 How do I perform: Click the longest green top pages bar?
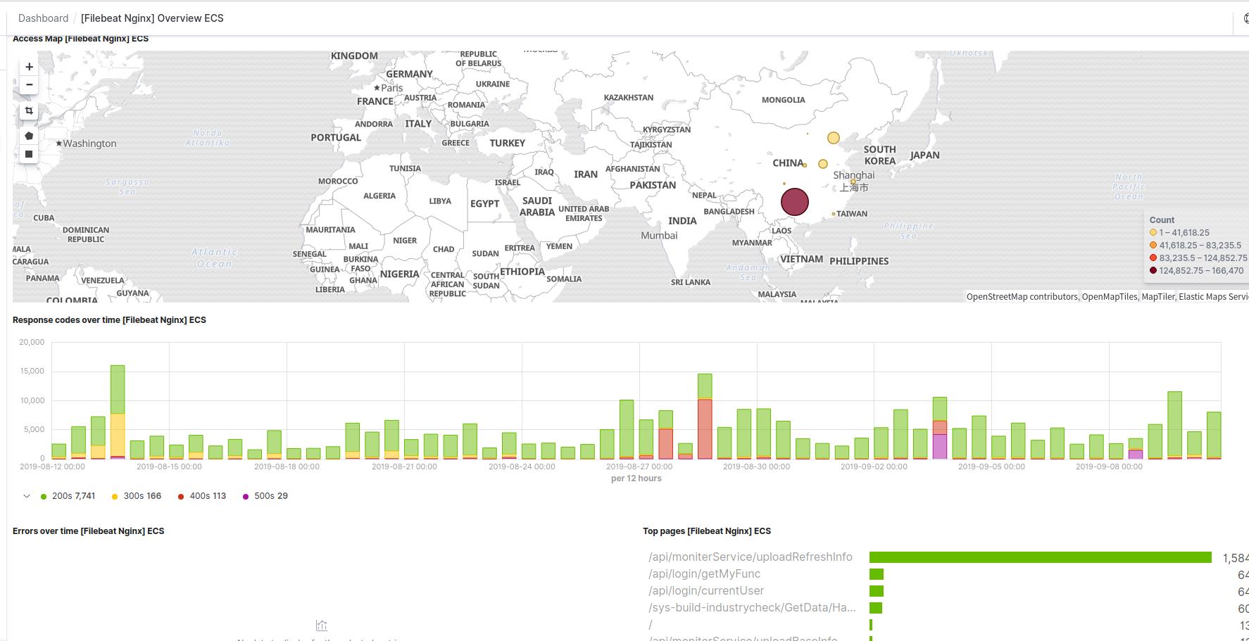tap(1041, 557)
